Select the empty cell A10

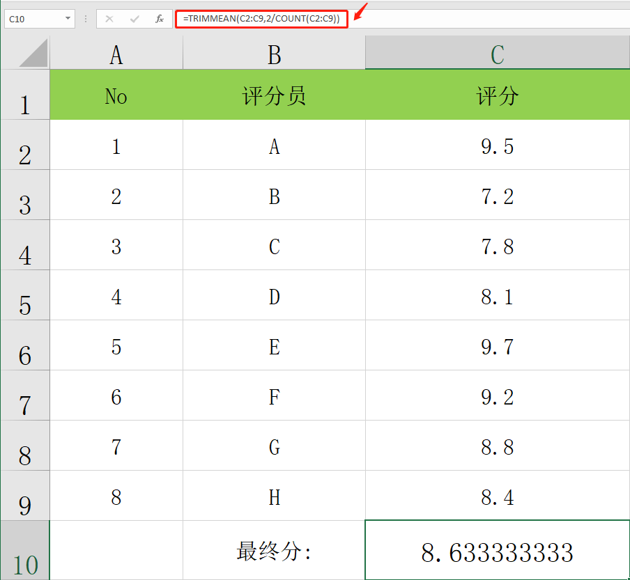tap(116, 550)
